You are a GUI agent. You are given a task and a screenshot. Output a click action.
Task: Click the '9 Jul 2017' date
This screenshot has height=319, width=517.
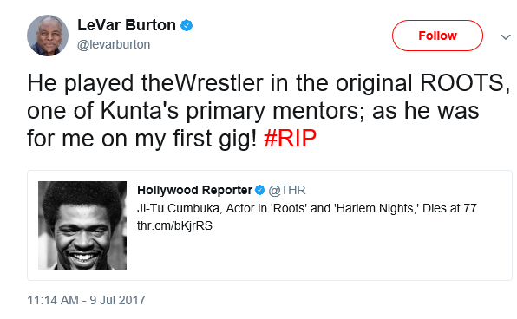[118, 300]
